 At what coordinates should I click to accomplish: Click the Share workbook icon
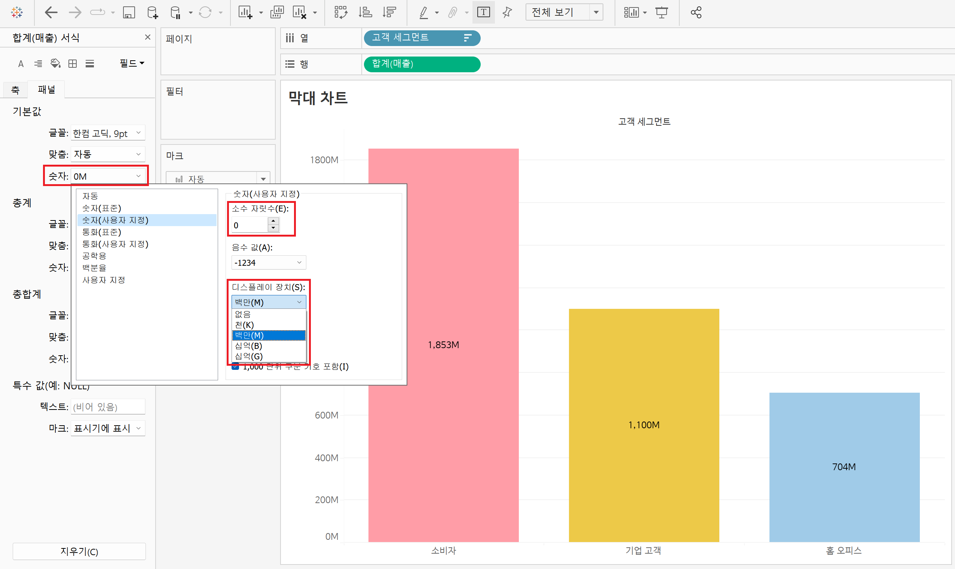click(x=696, y=13)
